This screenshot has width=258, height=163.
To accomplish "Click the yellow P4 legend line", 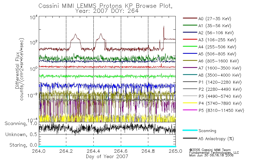I will [x=190, y=103].
